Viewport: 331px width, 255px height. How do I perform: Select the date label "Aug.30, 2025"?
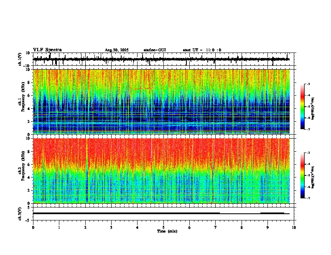tap(117, 50)
